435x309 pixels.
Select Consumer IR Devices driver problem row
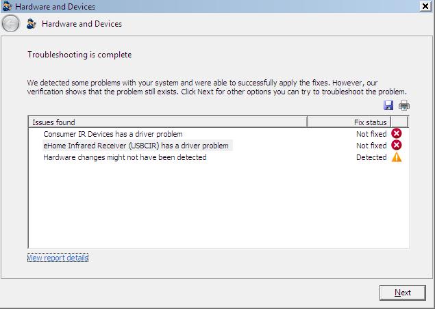[219, 134]
